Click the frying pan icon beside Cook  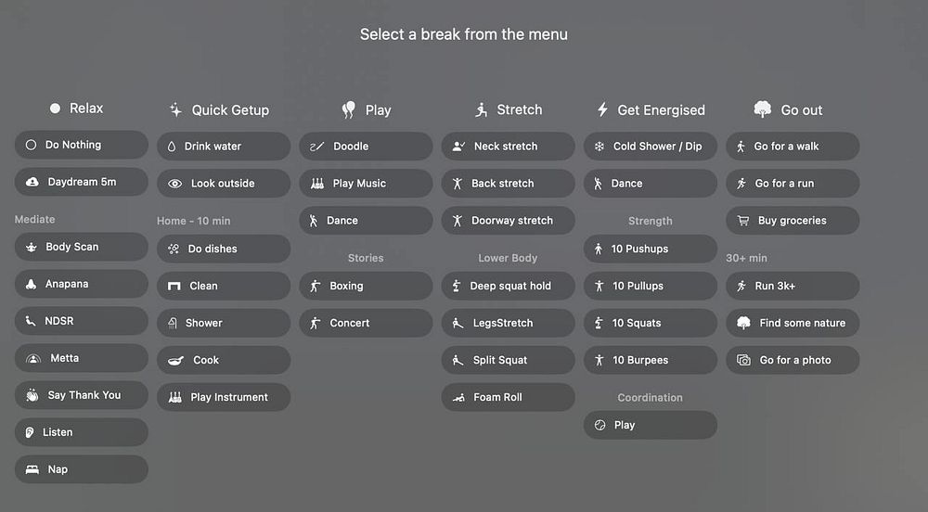(175, 360)
